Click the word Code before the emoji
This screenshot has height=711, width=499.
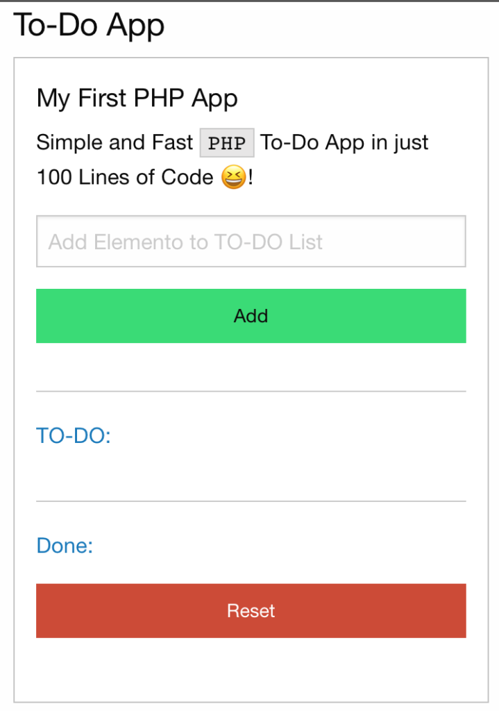(187, 177)
